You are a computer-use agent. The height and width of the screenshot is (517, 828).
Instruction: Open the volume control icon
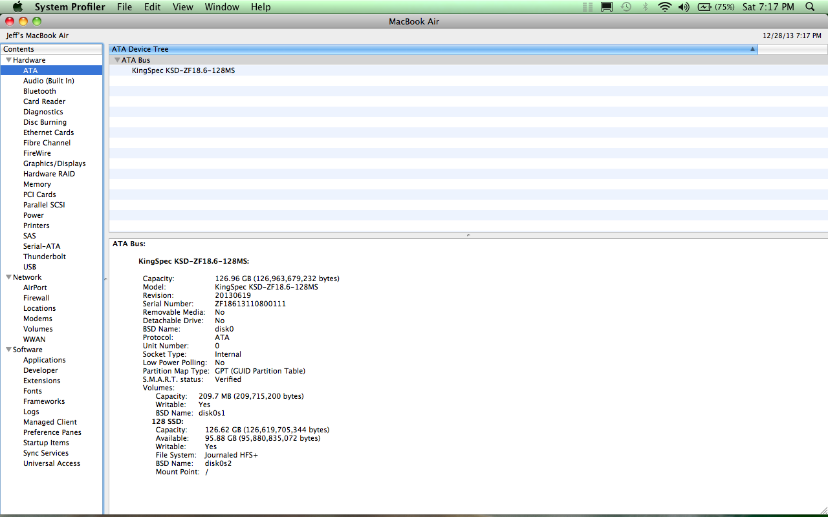684,7
